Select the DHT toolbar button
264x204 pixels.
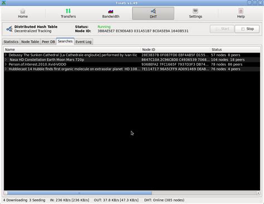point(153,13)
